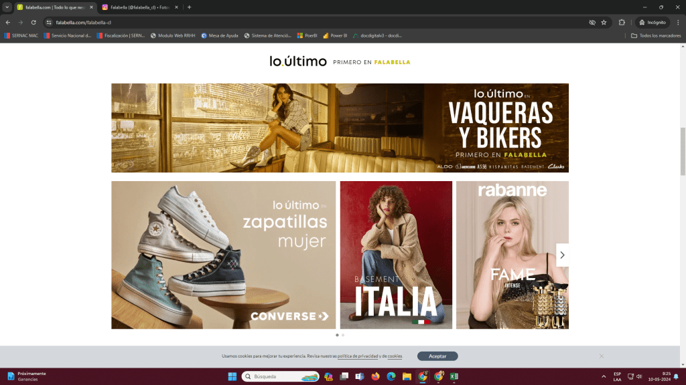The height and width of the screenshot is (385, 686).
Task: Open Excel from the taskbar
Action: tap(454, 376)
